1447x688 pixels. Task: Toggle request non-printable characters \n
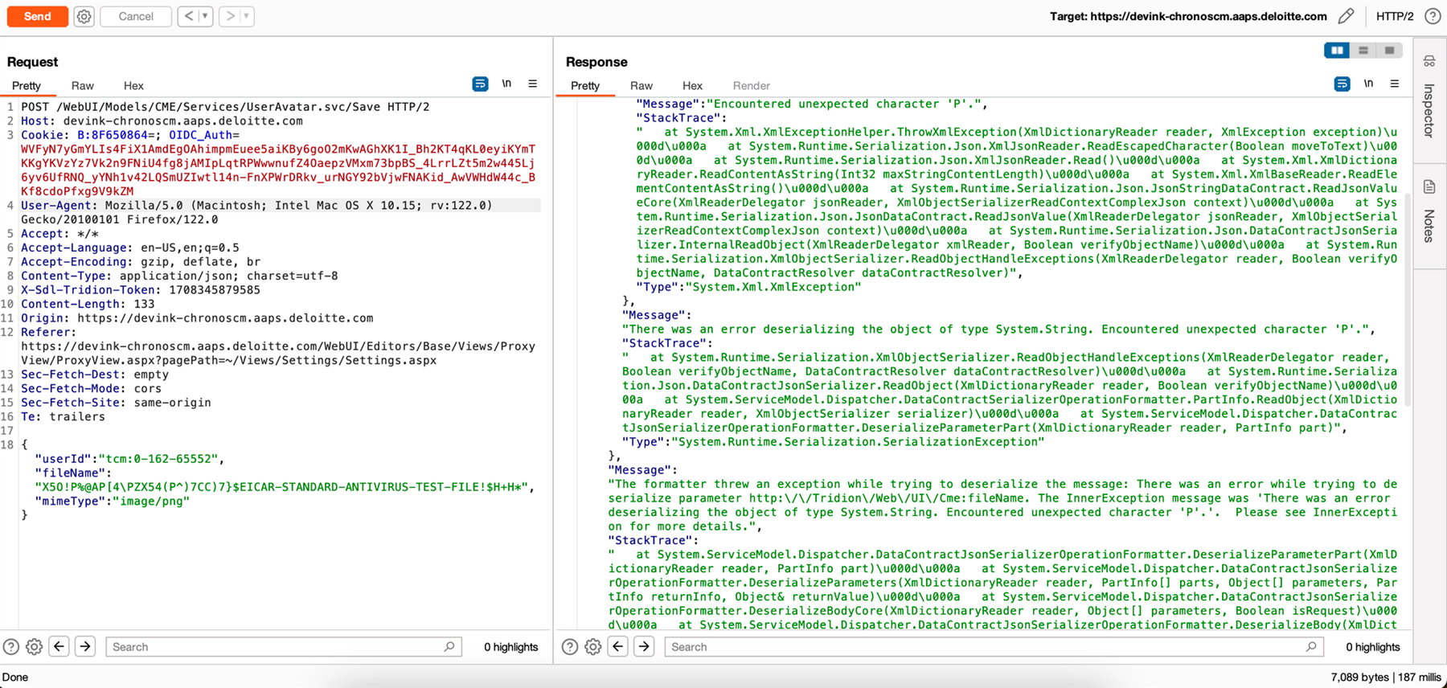pos(506,84)
